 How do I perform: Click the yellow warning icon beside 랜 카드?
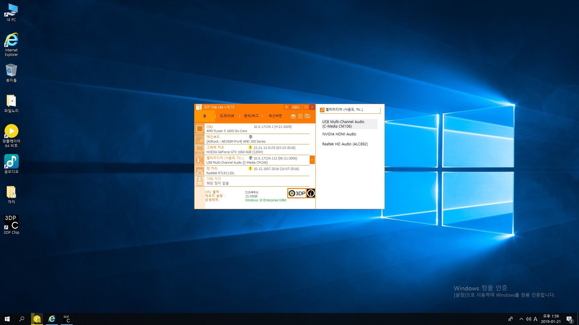coord(250,169)
